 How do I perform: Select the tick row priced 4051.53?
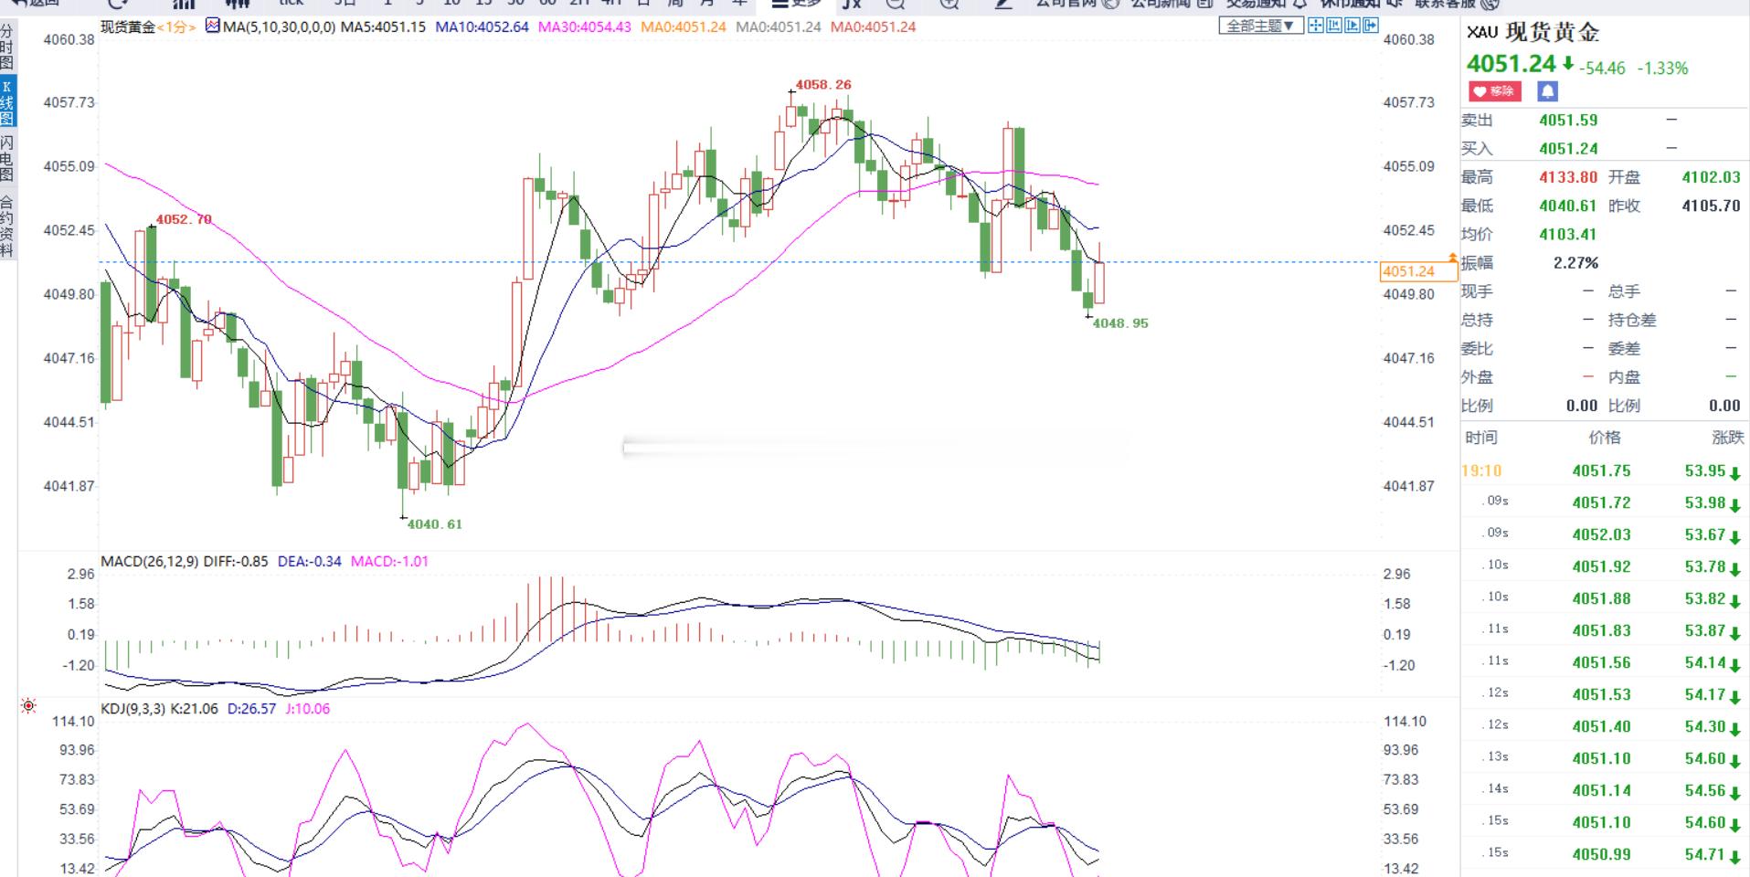pyautogui.click(x=1605, y=694)
